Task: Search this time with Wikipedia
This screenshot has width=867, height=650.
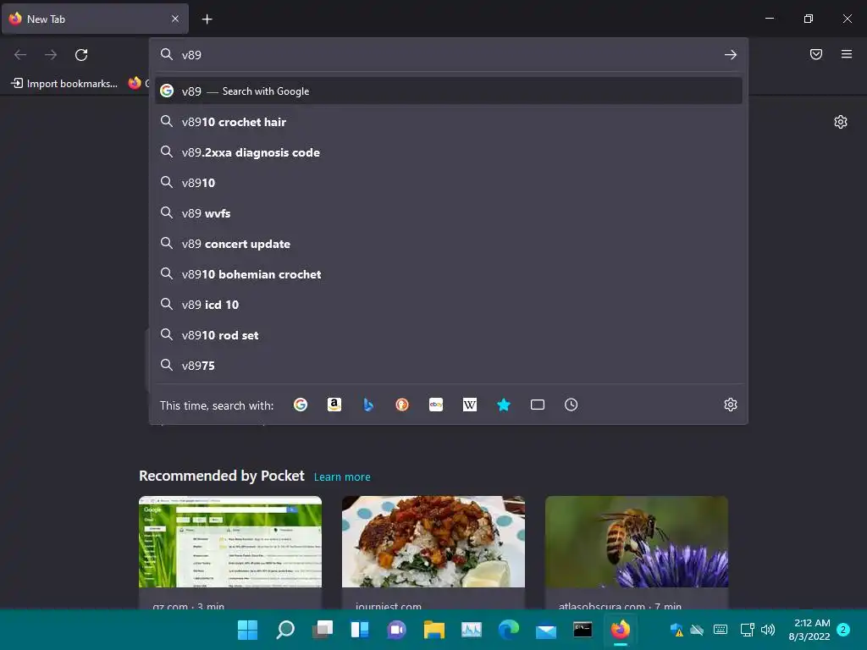Action: point(469,405)
